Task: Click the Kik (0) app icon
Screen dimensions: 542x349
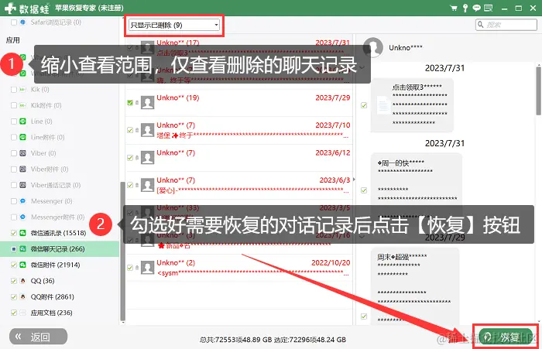Action: coord(22,90)
